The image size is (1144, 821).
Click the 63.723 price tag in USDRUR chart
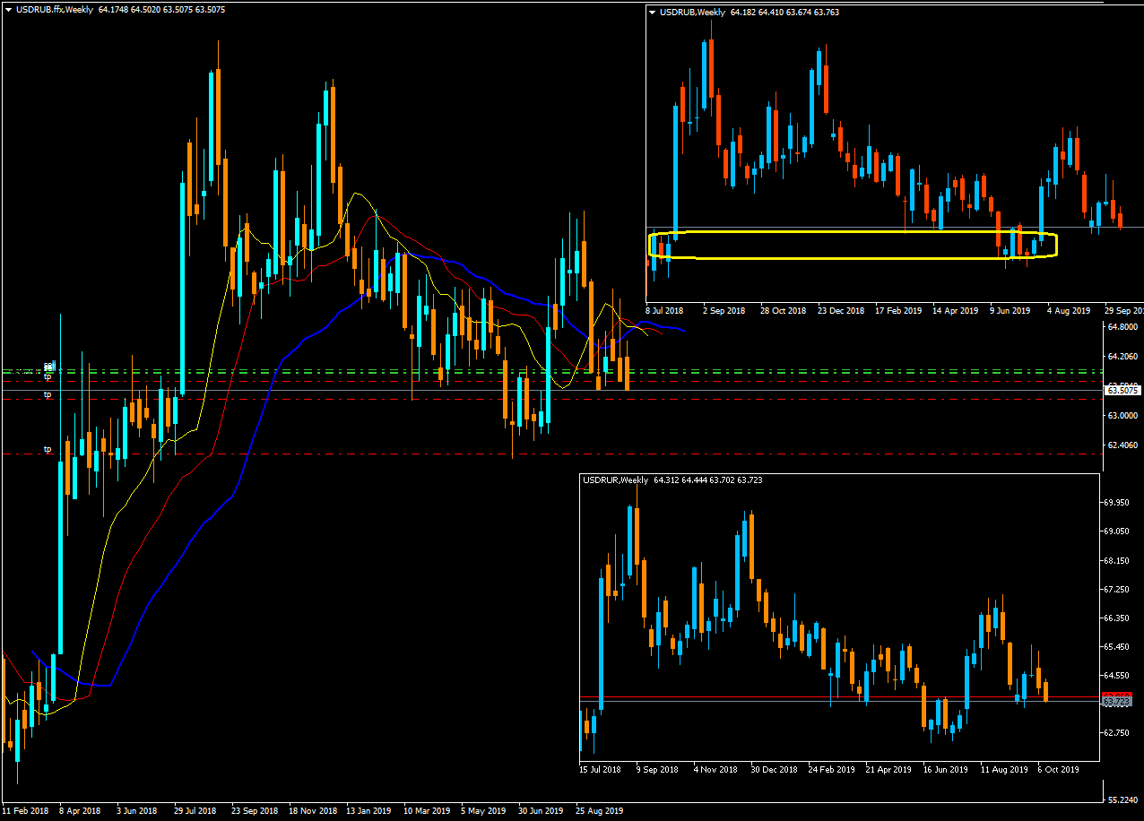click(x=1116, y=703)
